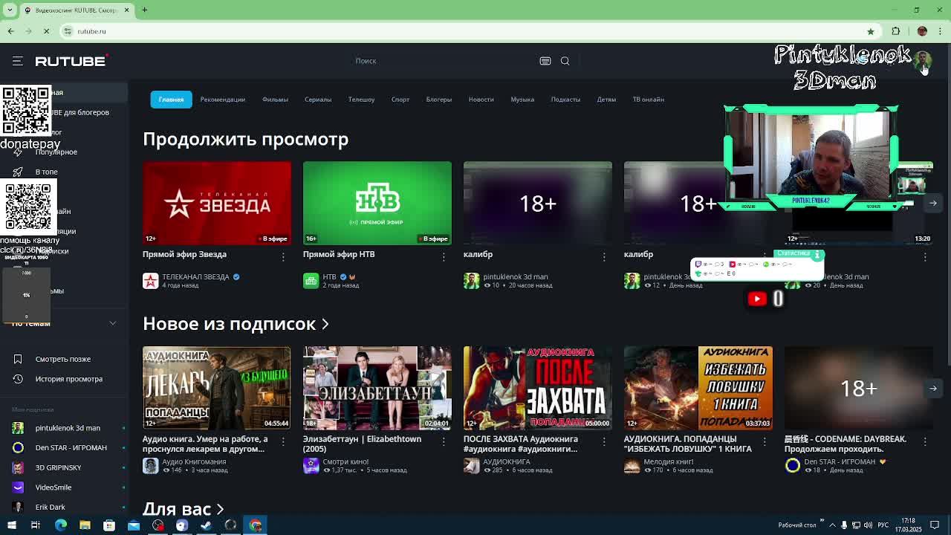Play the НТВ прямой эфир thumbnail
The image size is (951, 535).
click(x=377, y=203)
